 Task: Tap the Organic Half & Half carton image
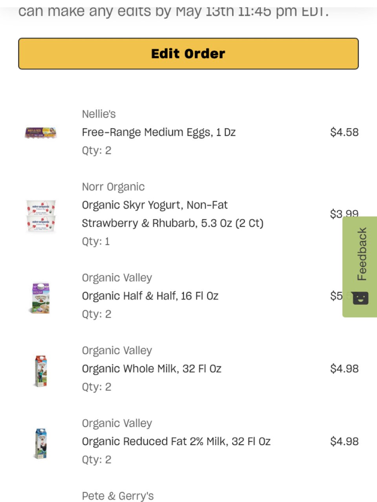click(41, 298)
